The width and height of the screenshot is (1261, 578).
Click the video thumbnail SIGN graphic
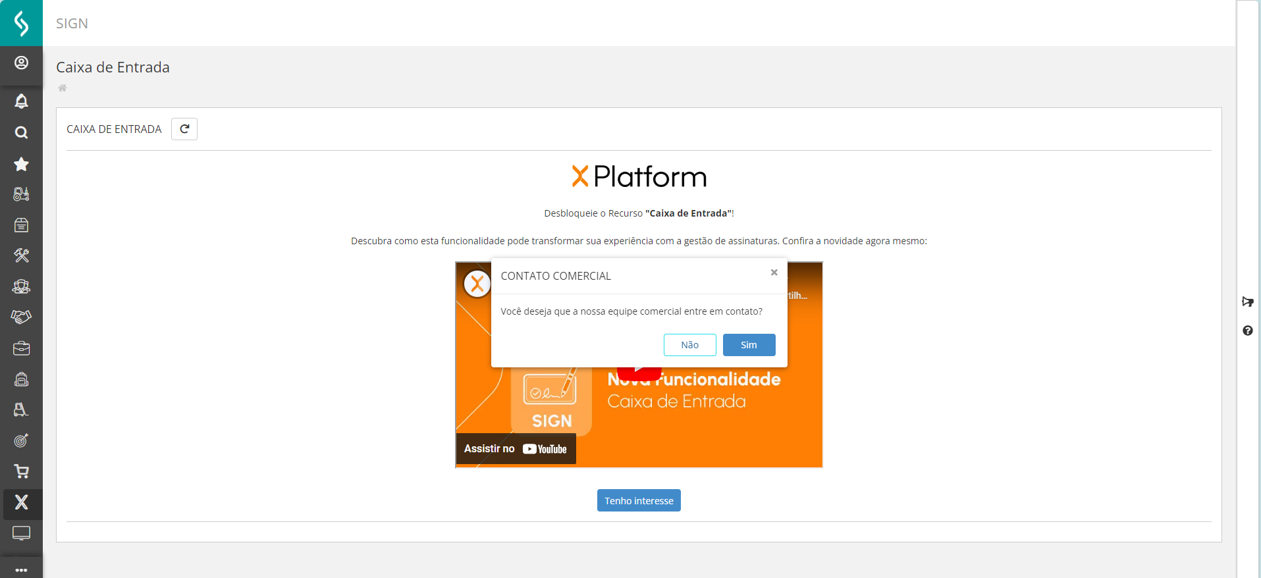pos(551,401)
